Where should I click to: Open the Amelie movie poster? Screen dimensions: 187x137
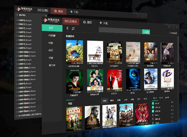(x=74, y=81)
